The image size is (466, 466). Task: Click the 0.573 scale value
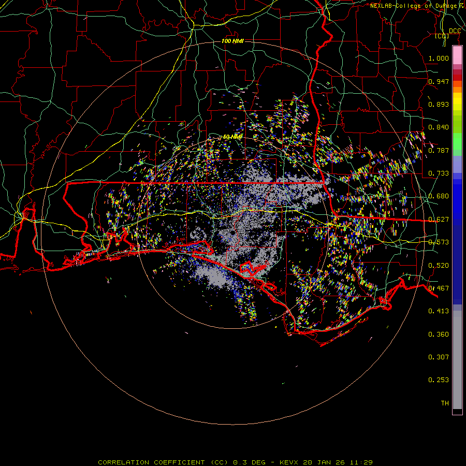[x=439, y=242]
